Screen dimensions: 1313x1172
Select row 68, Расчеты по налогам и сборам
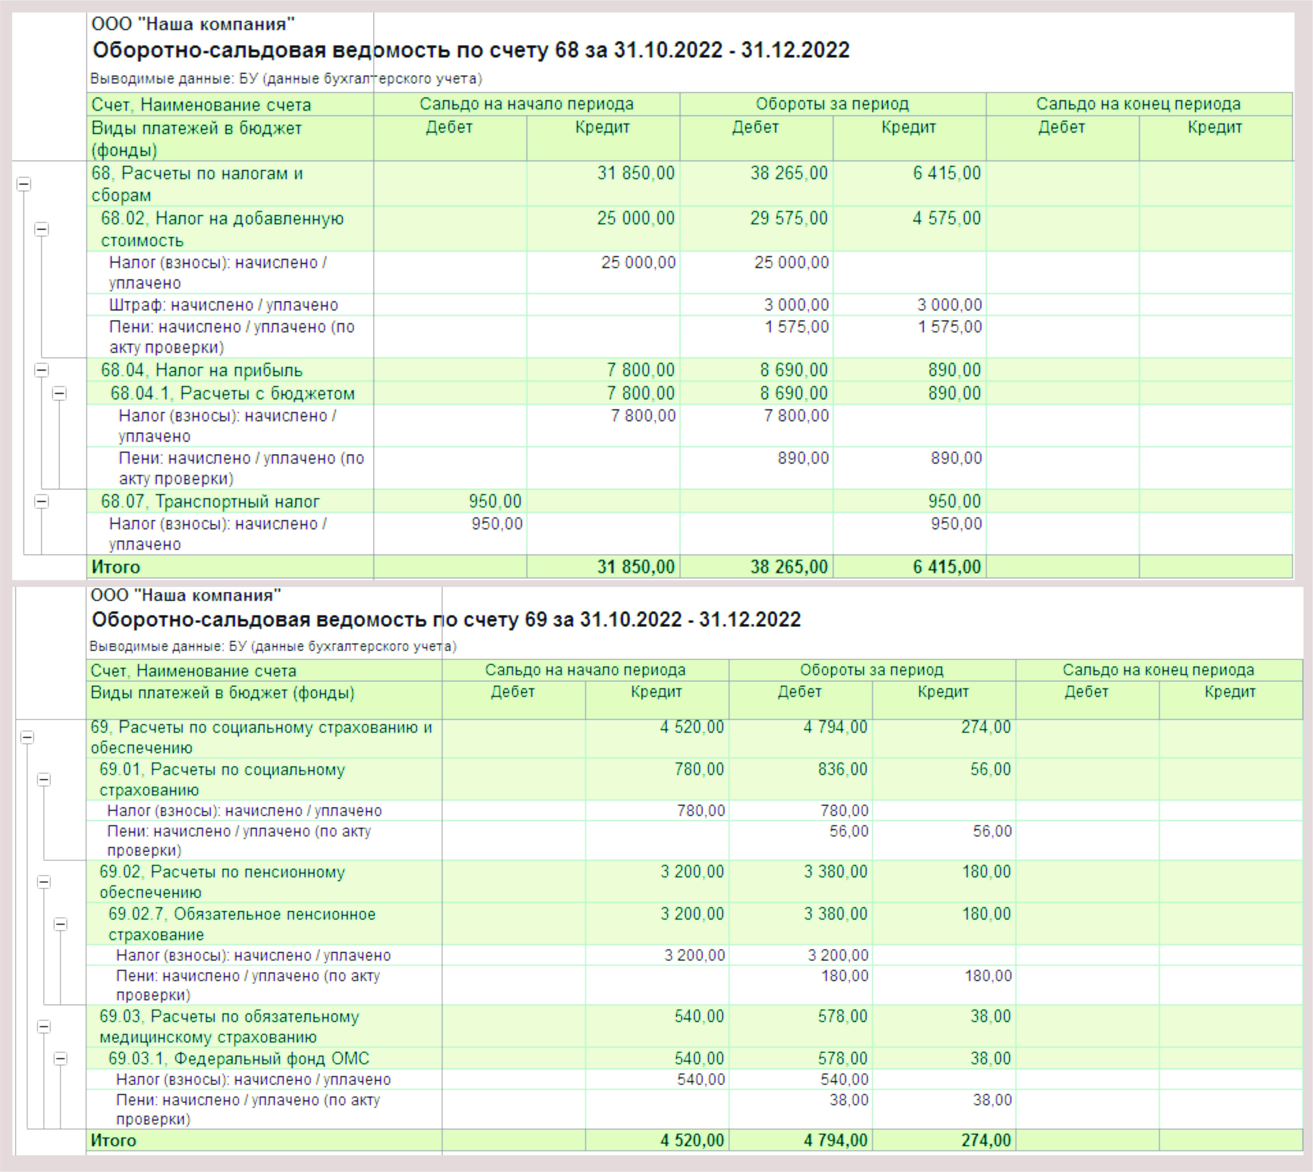pos(689,184)
